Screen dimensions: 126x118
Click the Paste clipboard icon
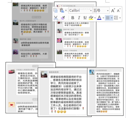[62, 10]
